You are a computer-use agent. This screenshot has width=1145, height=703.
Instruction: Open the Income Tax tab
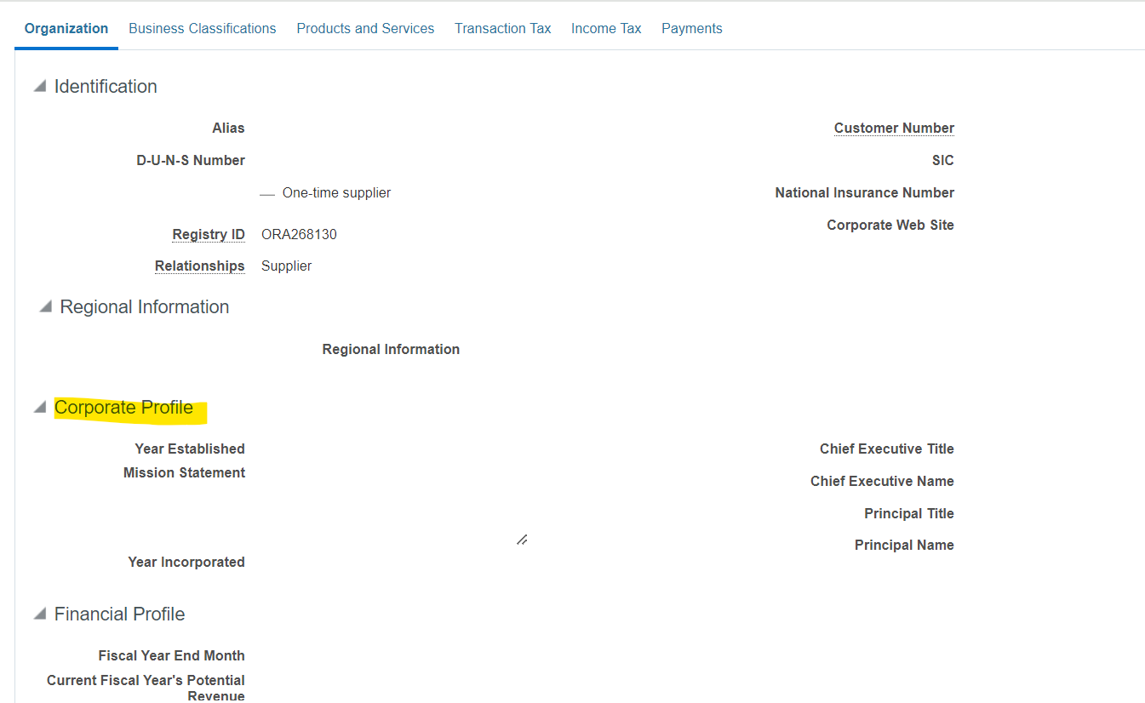pos(606,28)
